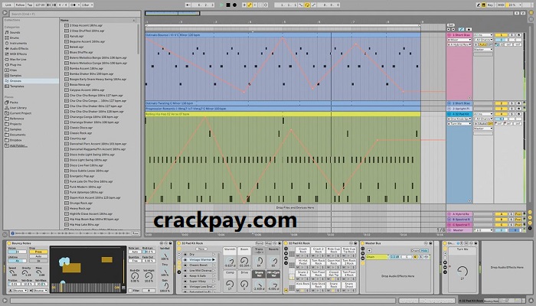Viewport: 536px width, 306px height.
Task: Click the Rand button on 32 Pad Kit rack
Action: 260,243
